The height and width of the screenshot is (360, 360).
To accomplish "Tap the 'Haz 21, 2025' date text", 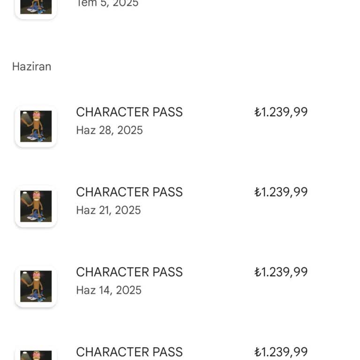I will [x=108, y=210].
